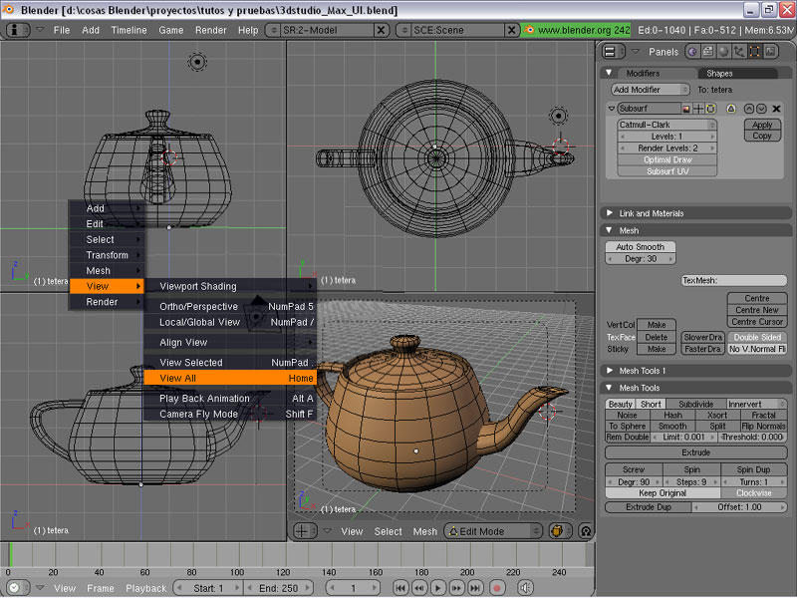Screen dimensions: 797x598
Task: Move Subsurf modifier up in stack
Action: (748, 108)
